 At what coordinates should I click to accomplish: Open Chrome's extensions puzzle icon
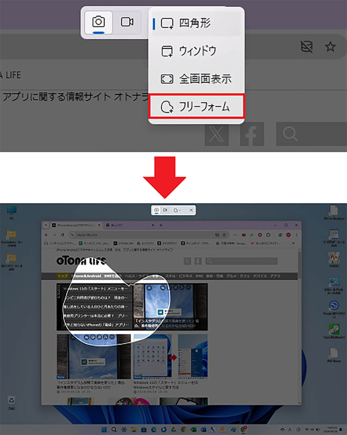click(x=268, y=235)
